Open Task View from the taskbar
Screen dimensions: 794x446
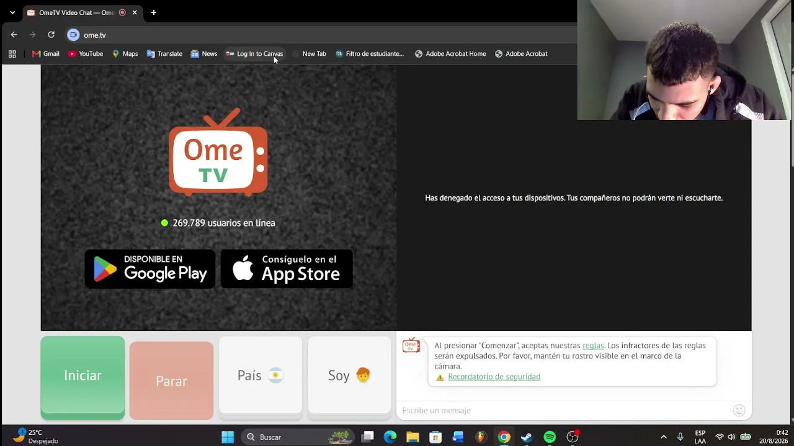click(x=368, y=437)
